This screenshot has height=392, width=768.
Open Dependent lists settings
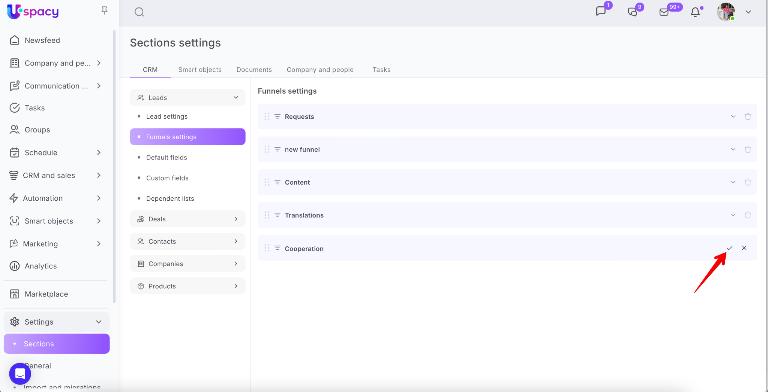(170, 198)
